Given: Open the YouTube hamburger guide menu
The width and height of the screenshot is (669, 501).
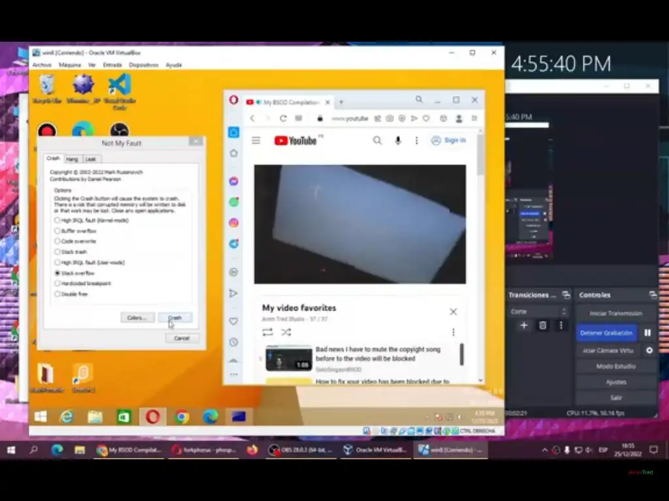Looking at the screenshot, I should (256, 140).
